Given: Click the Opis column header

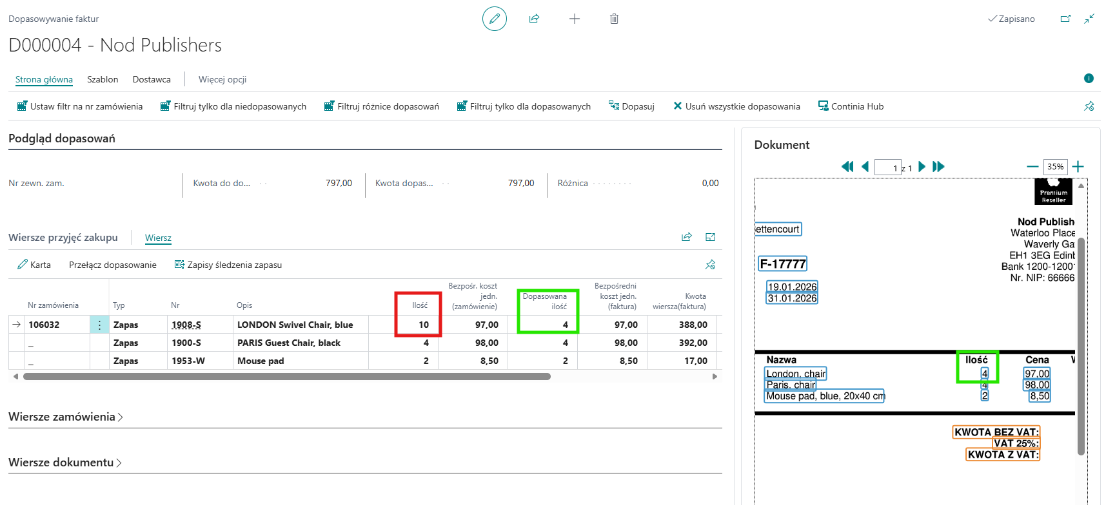Looking at the screenshot, I should tap(244, 305).
